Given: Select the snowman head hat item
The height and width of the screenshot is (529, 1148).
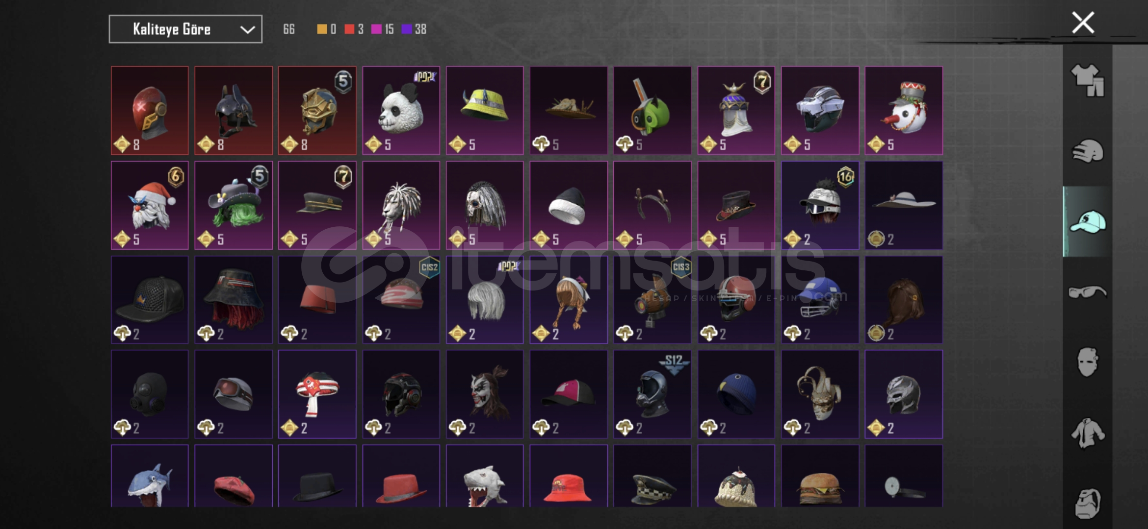Looking at the screenshot, I should 904,111.
